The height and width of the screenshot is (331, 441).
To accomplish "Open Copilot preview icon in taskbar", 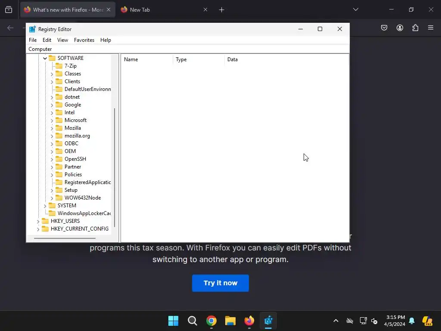I will click(x=427, y=321).
